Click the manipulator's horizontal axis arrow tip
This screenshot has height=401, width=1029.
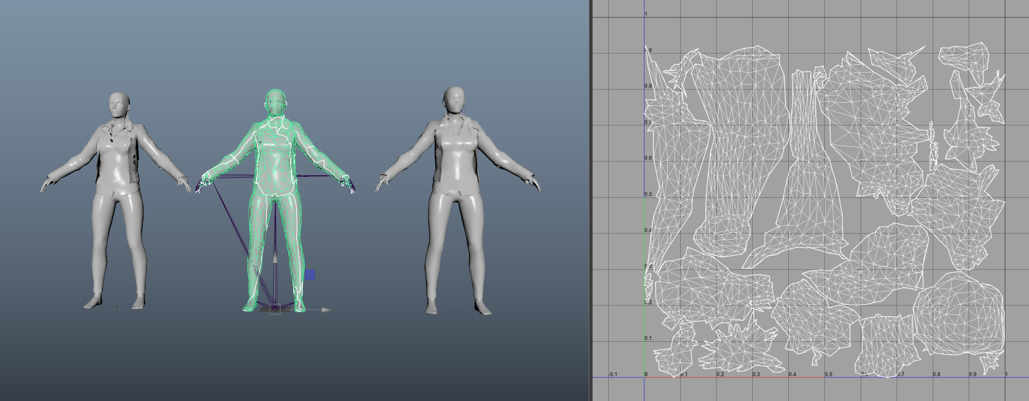(x=327, y=309)
